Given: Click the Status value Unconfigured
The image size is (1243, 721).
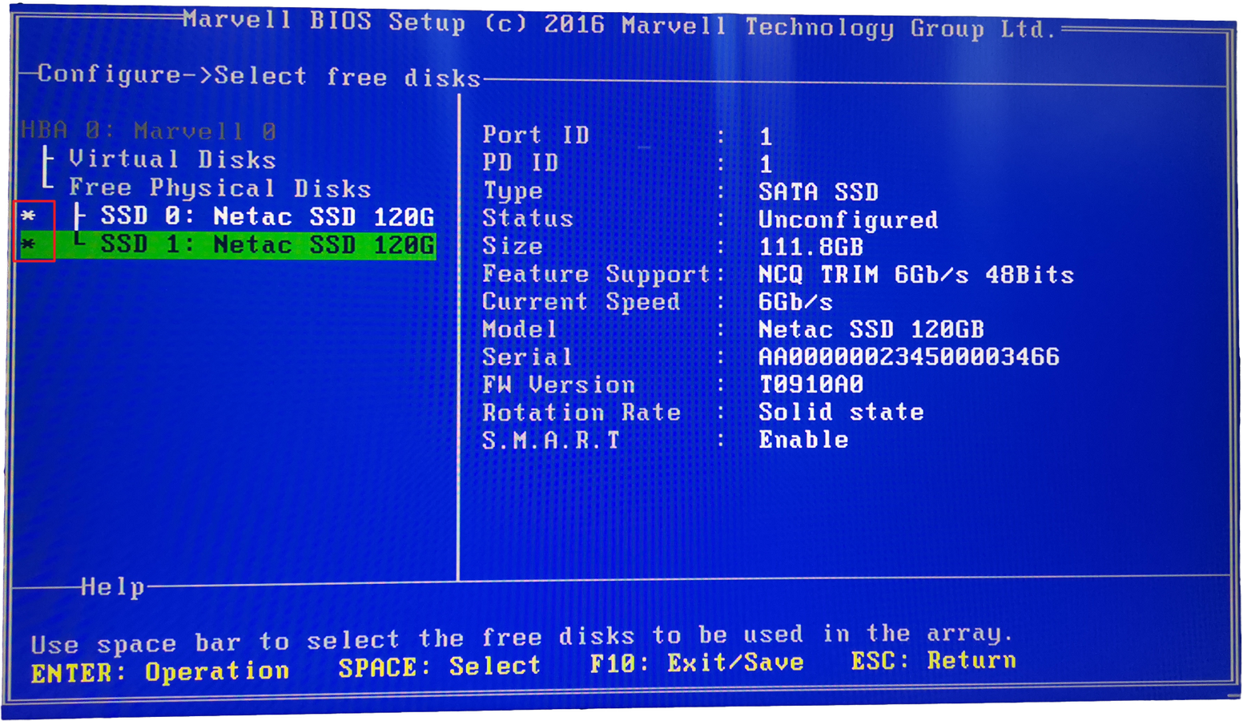Looking at the screenshot, I should click(x=848, y=220).
